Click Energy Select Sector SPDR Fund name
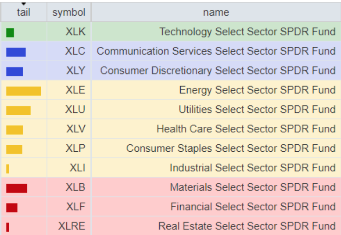341x235 pixels. (257, 90)
